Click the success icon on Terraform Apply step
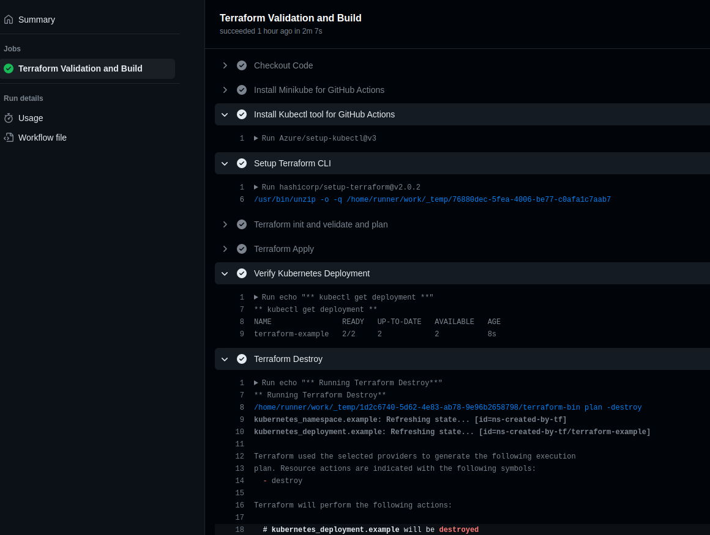This screenshot has height=535, width=710. 242,249
